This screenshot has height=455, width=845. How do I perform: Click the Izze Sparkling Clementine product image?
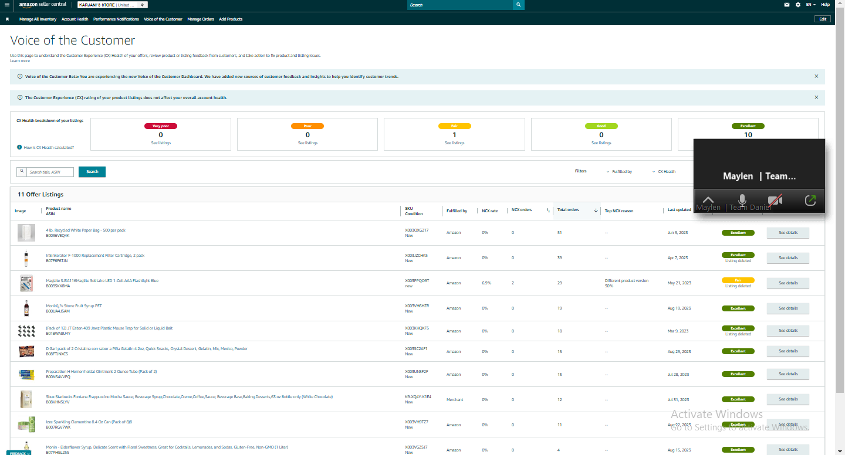(26, 425)
